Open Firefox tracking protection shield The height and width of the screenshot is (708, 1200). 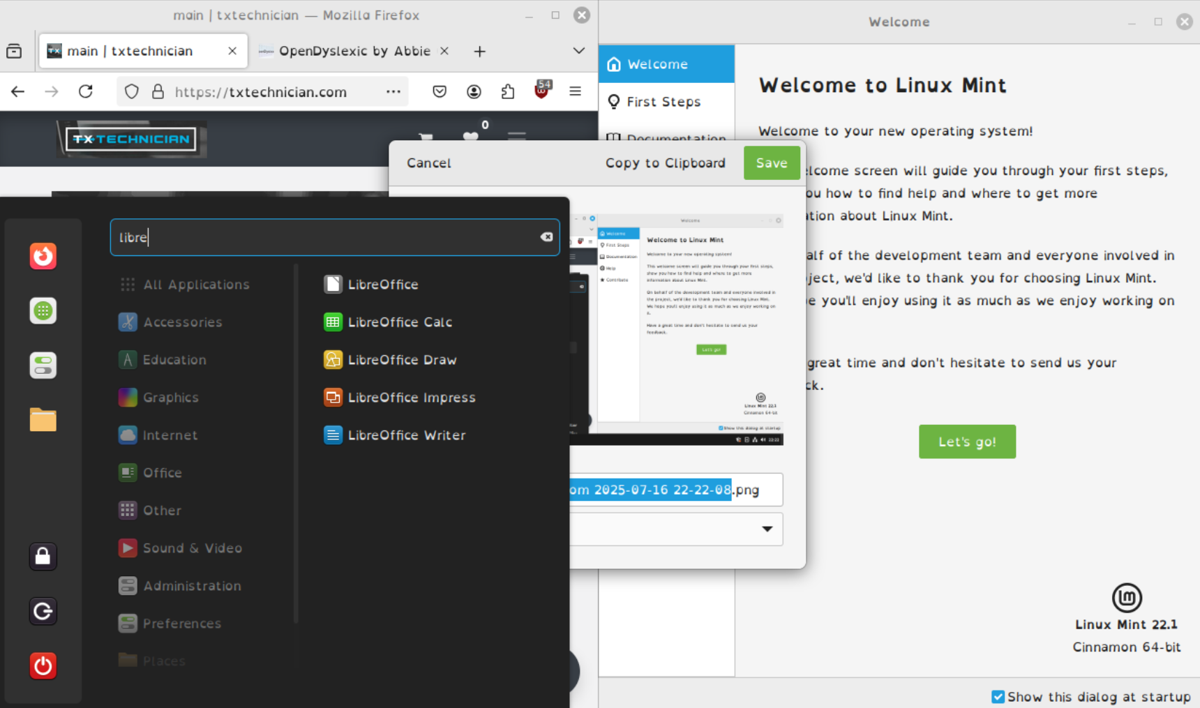[132, 91]
